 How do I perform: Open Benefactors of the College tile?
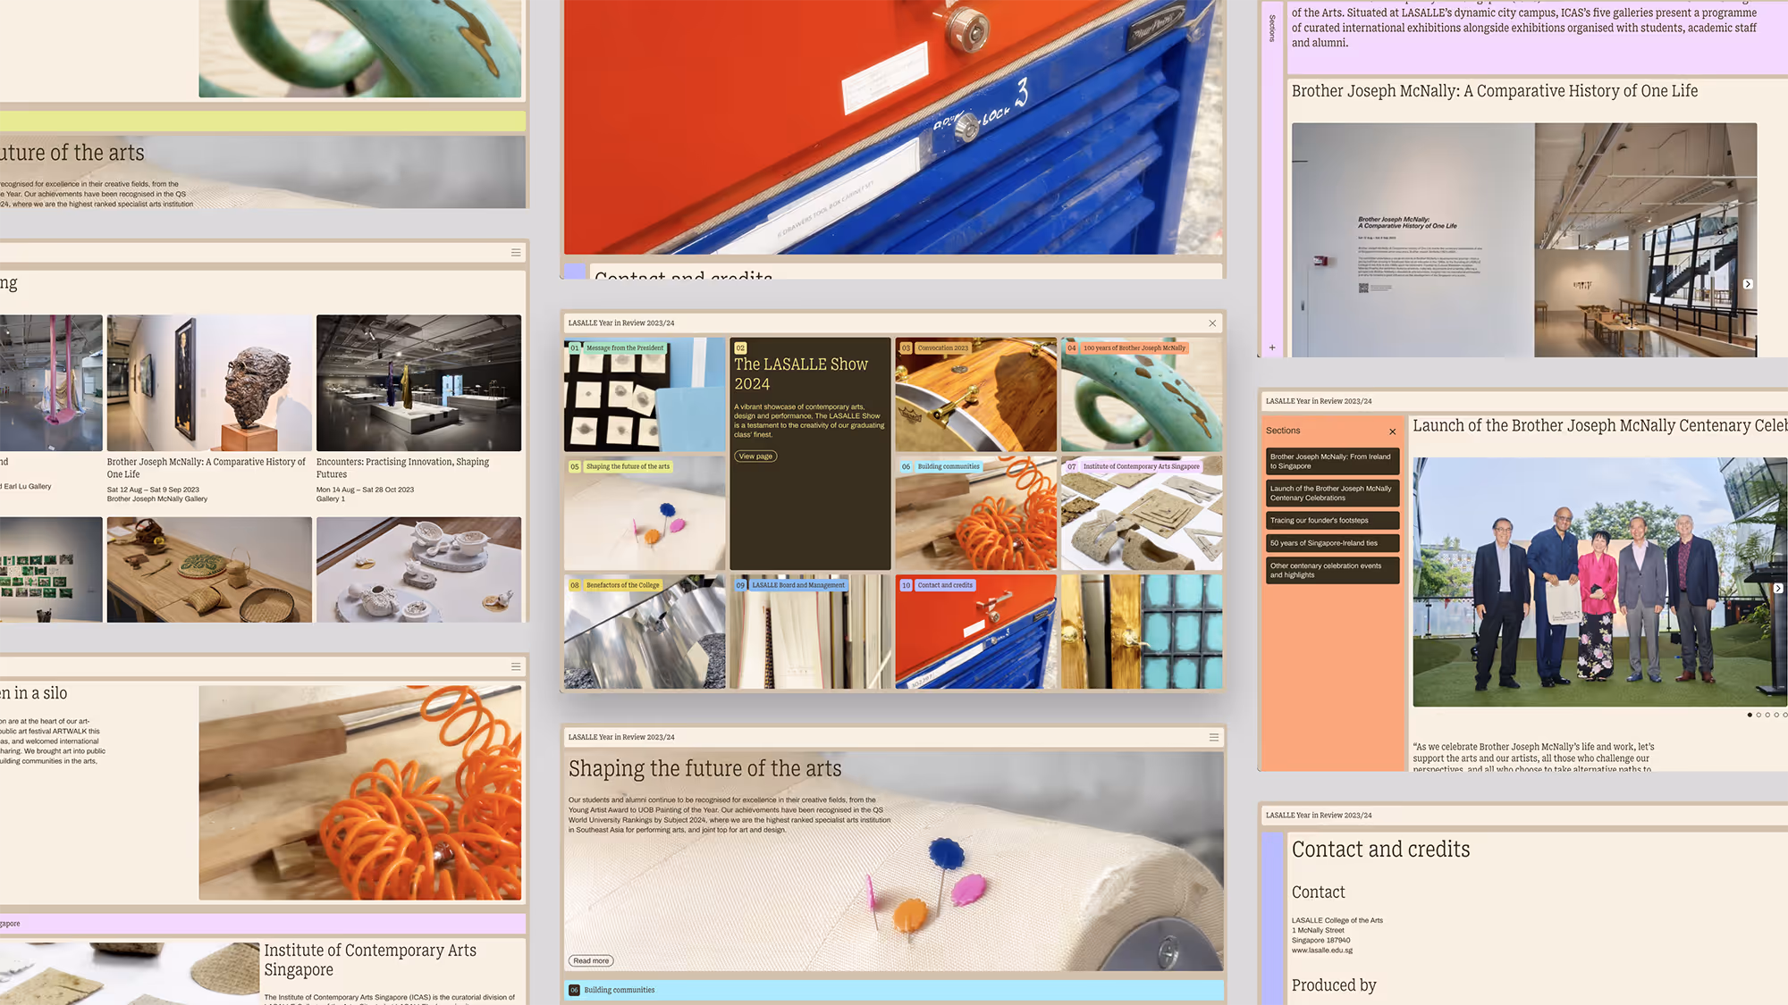click(x=644, y=632)
